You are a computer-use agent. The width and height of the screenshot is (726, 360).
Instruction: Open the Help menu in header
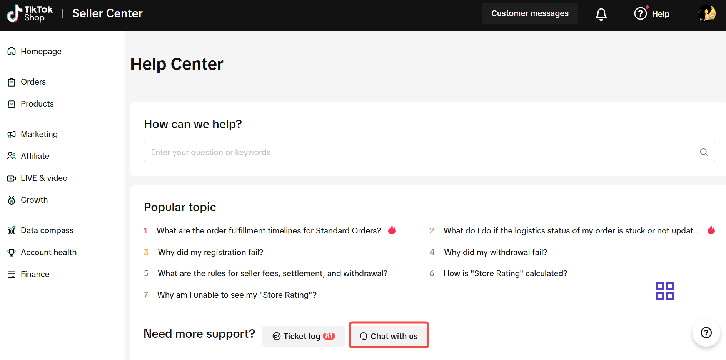click(x=652, y=14)
